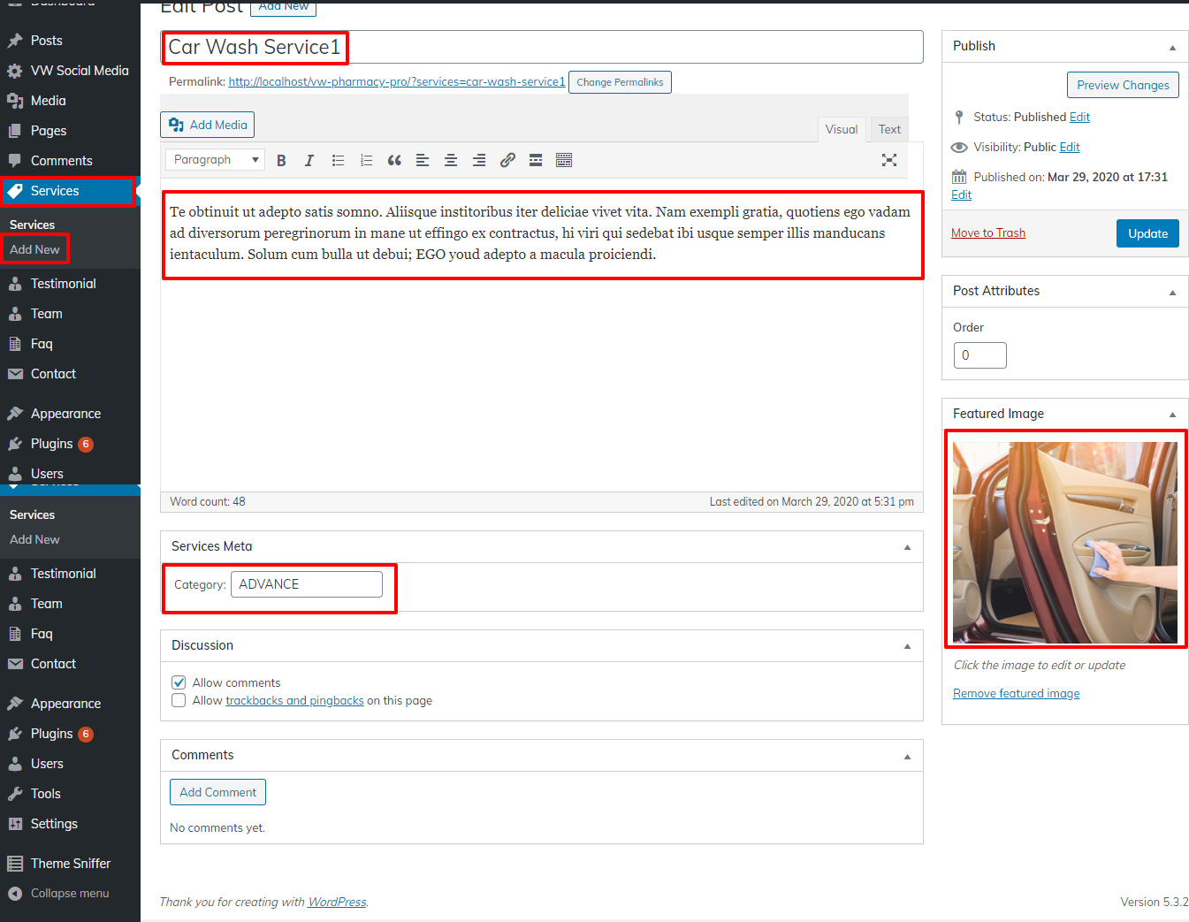This screenshot has width=1189, height=922.
Task: Switch to the Text editor tab
Action: click(889, 129)
